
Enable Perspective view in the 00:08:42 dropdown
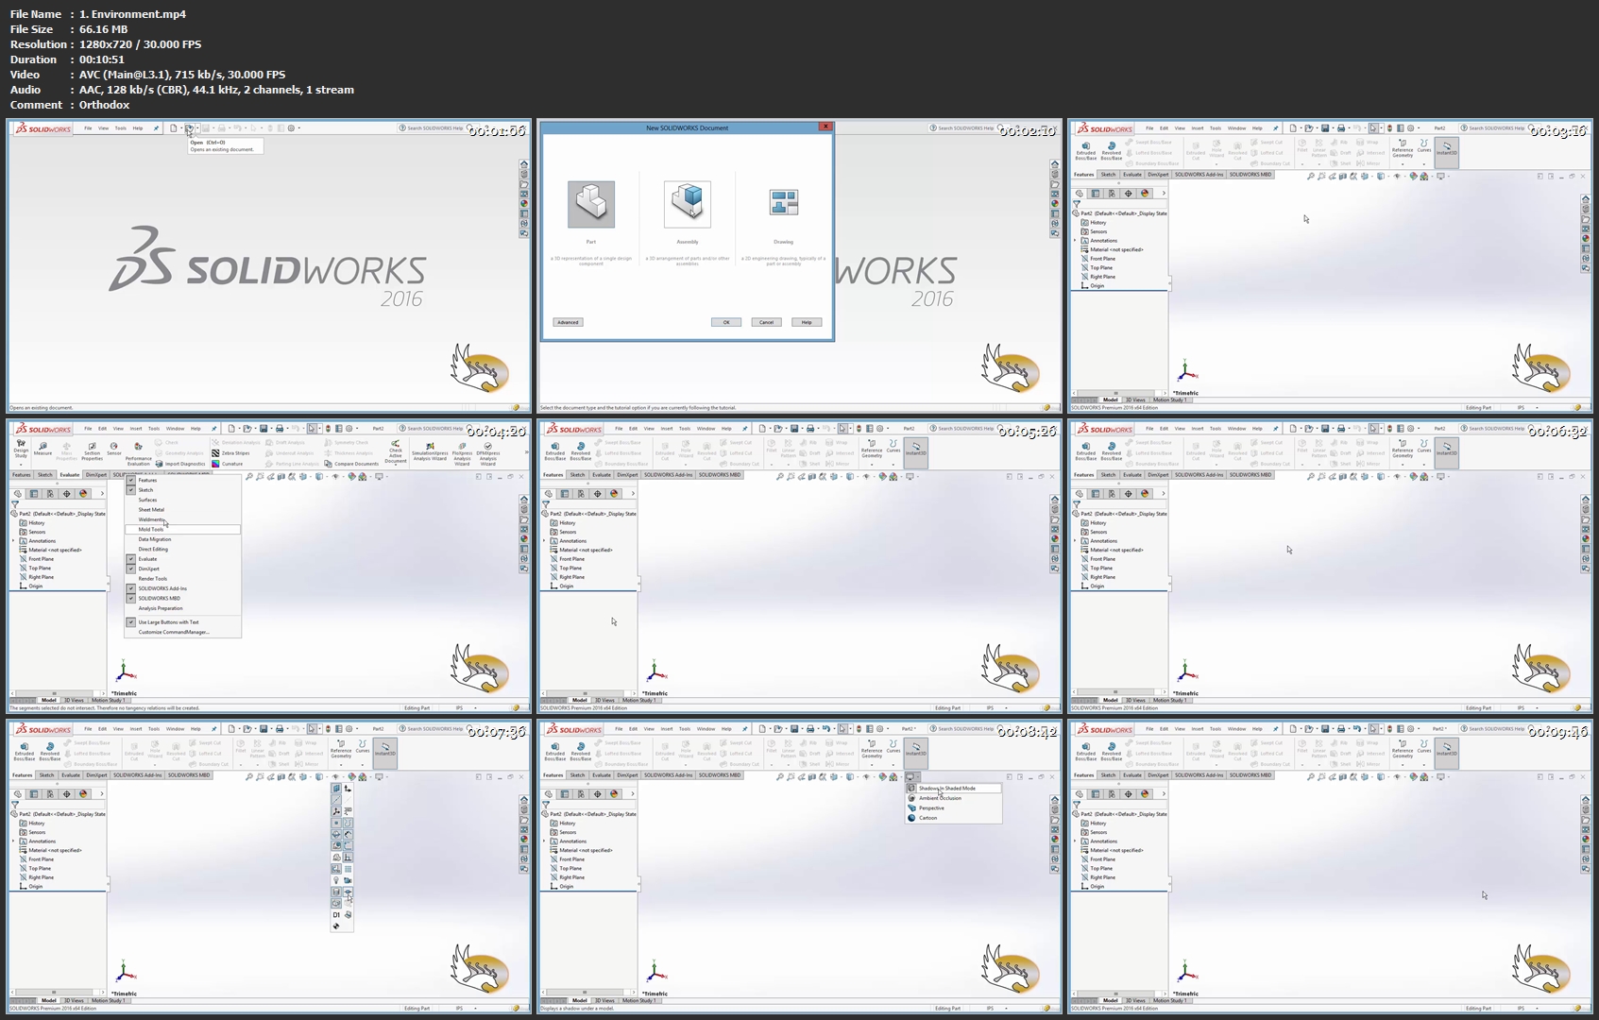(954, 807)
